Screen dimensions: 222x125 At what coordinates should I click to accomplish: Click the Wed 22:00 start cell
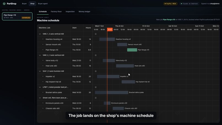click(x=77, y=103)
